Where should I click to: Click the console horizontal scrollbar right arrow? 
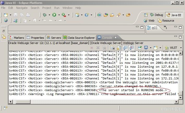pyautogui.click(x=176, y=102)
